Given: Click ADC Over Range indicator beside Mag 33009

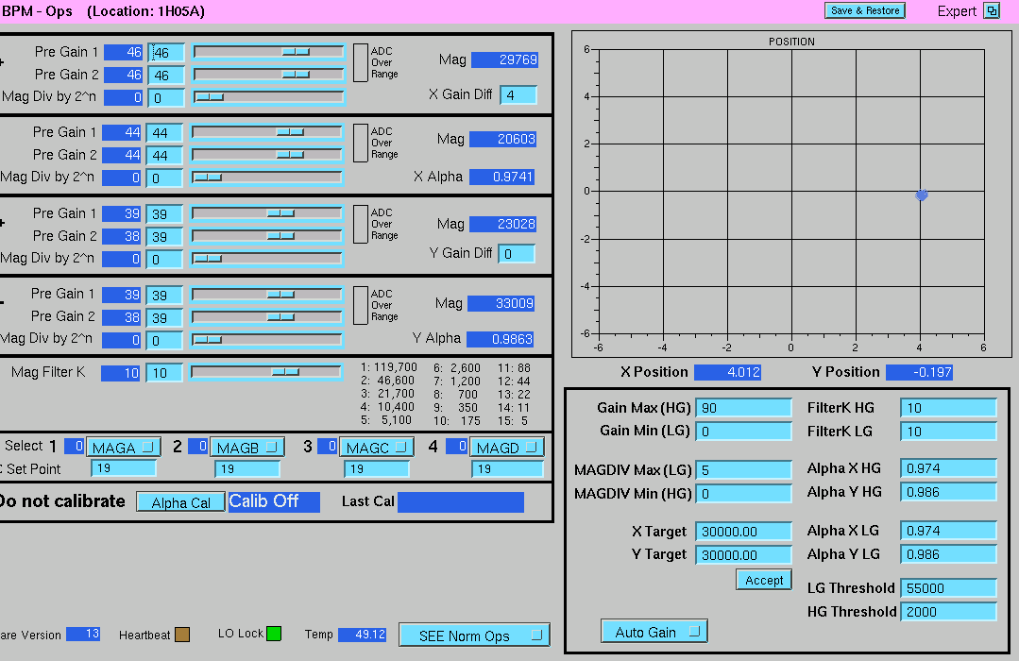Looking at the screenshot, I should click(x=360, y=306).
